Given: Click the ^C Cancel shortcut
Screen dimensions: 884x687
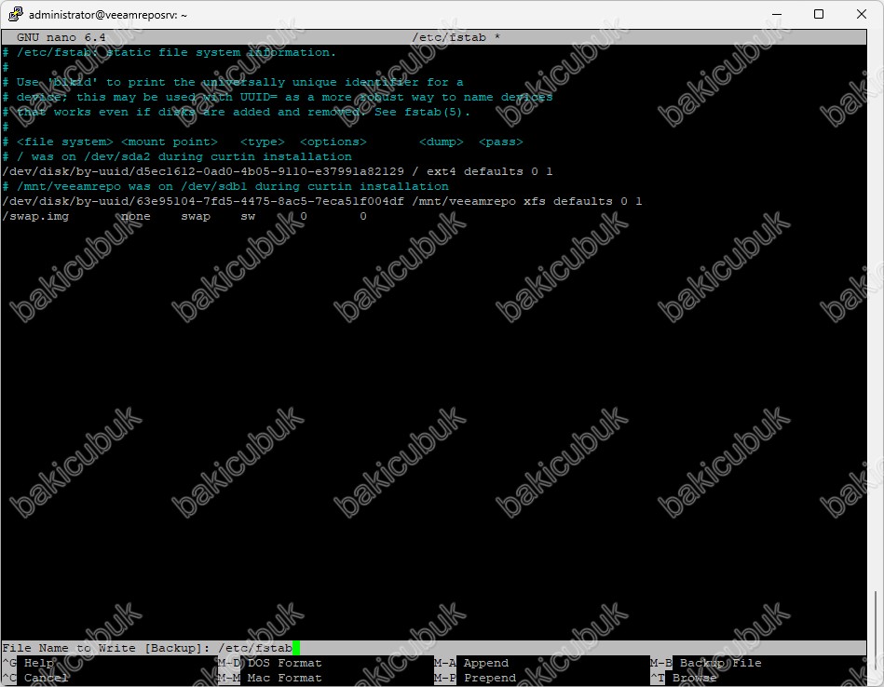Looking at the screenshot, I should click(35, 678).
